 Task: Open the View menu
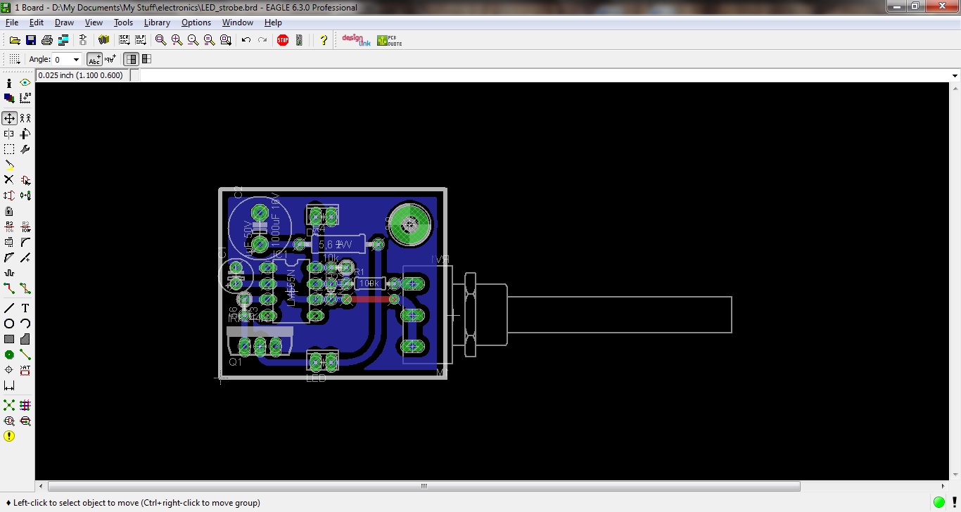pos(94,23)
